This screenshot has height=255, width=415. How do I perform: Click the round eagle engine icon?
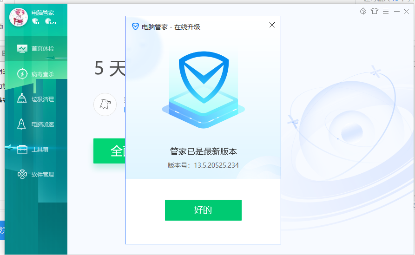coord(105,105)
